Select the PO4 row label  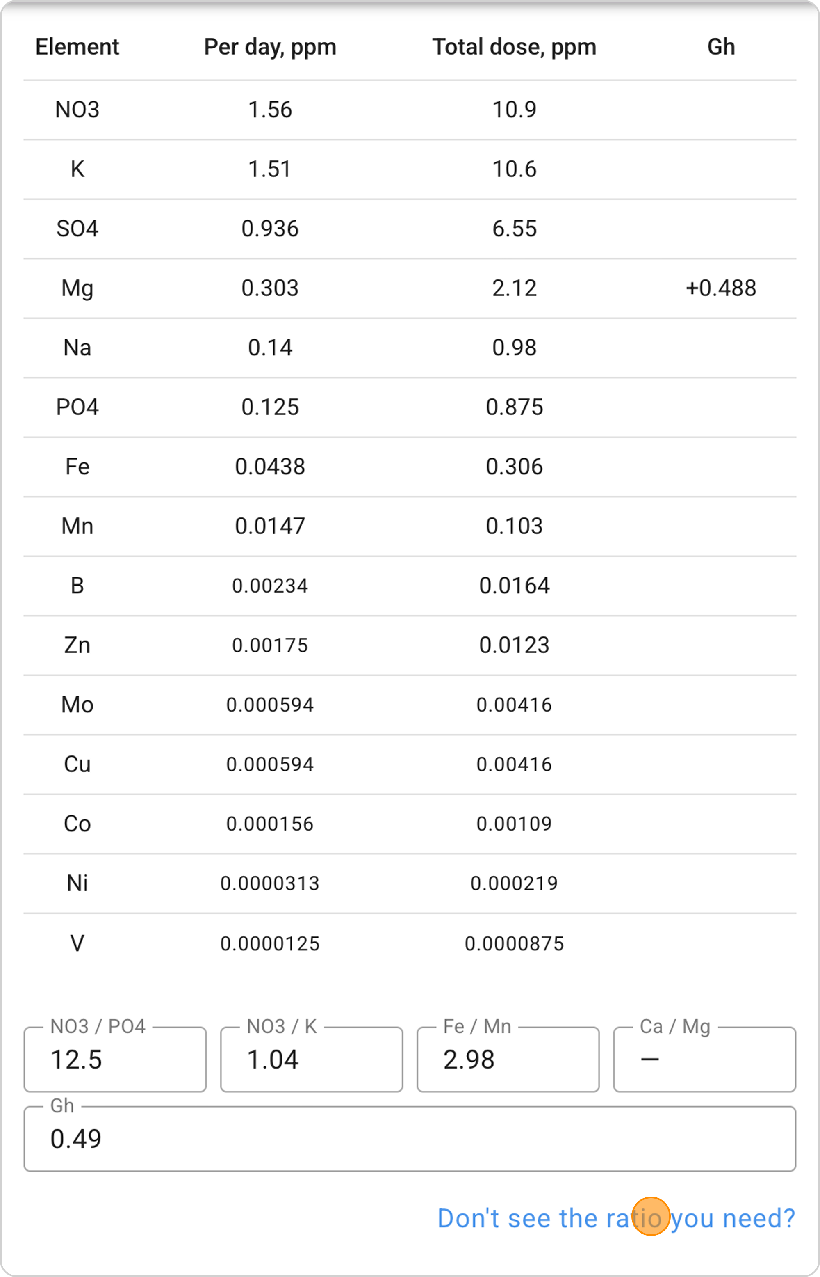point(77,407)
